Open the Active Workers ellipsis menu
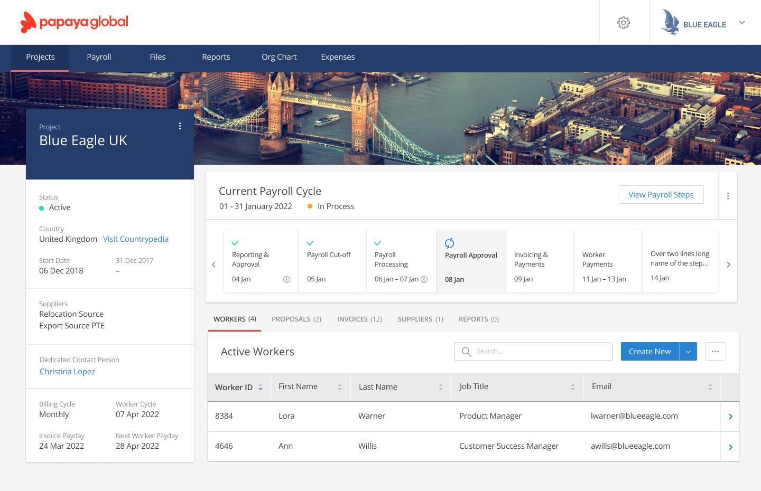761x491 pixels. (715, 352)
